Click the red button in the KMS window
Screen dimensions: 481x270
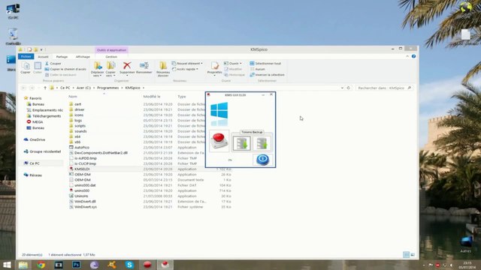click(x=219, y=140)
